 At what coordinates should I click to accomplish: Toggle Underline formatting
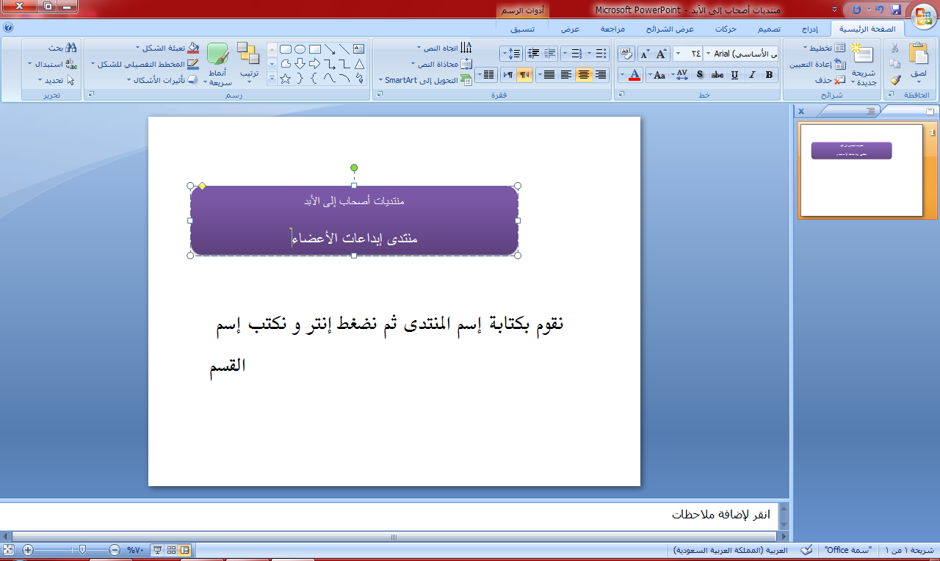(x=735, y=74)
